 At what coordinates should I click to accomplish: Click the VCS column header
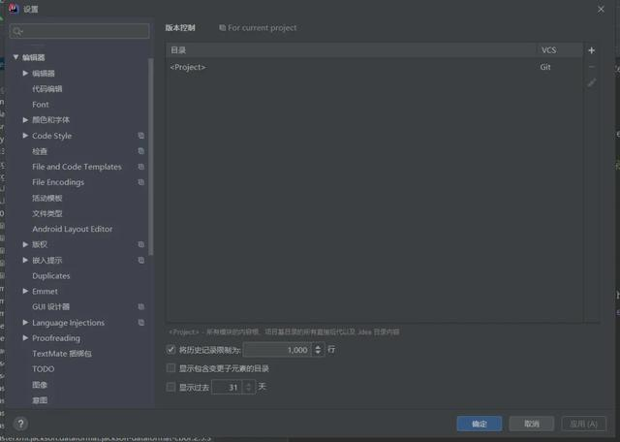[560, 50]
